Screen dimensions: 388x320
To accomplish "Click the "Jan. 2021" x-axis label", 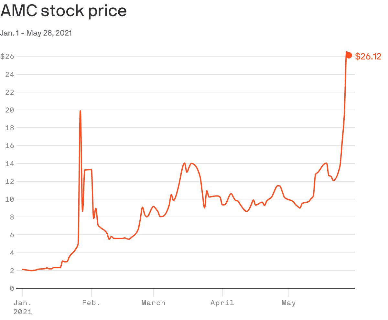I will point(23,307).
